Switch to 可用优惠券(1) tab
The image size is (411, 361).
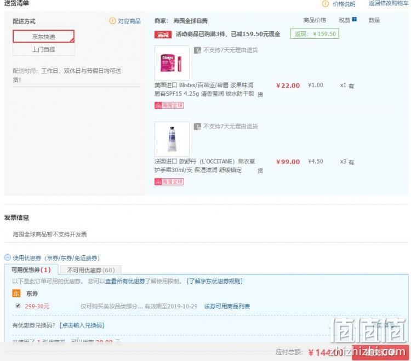point(31,270)
